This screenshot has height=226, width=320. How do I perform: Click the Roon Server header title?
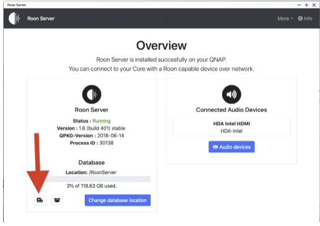pos(41,19)
